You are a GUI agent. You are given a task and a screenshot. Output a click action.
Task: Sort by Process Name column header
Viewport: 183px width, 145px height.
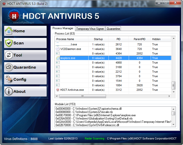click(x=71, y=39)
